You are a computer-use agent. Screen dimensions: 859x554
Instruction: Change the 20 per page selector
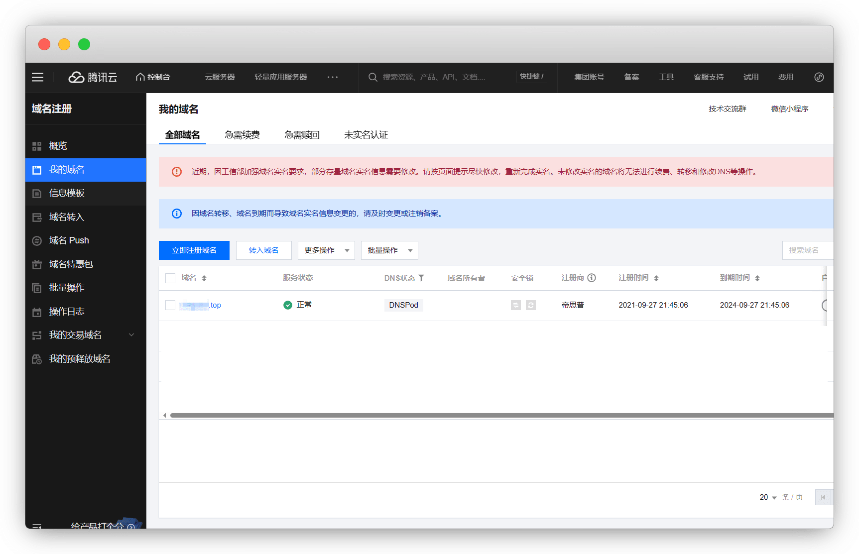768,497
